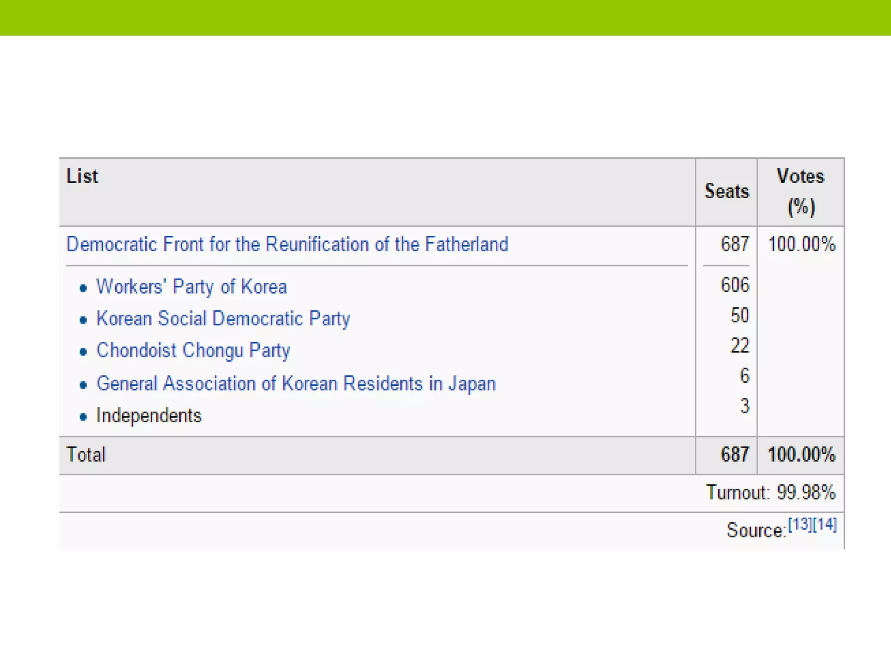Click the List column header

[x=82, y=177]
